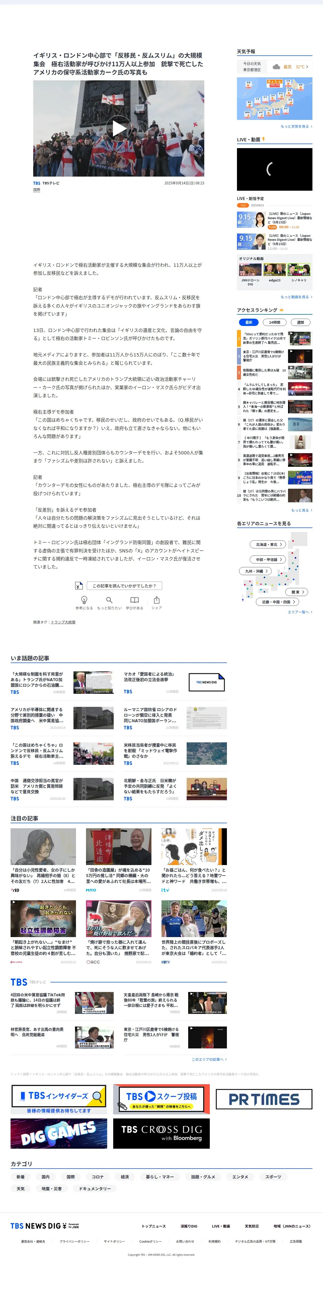This screenshot has width=323, height=1290.
Task: Select the 北海道・東北 area button
Action: tap(268, 544)
